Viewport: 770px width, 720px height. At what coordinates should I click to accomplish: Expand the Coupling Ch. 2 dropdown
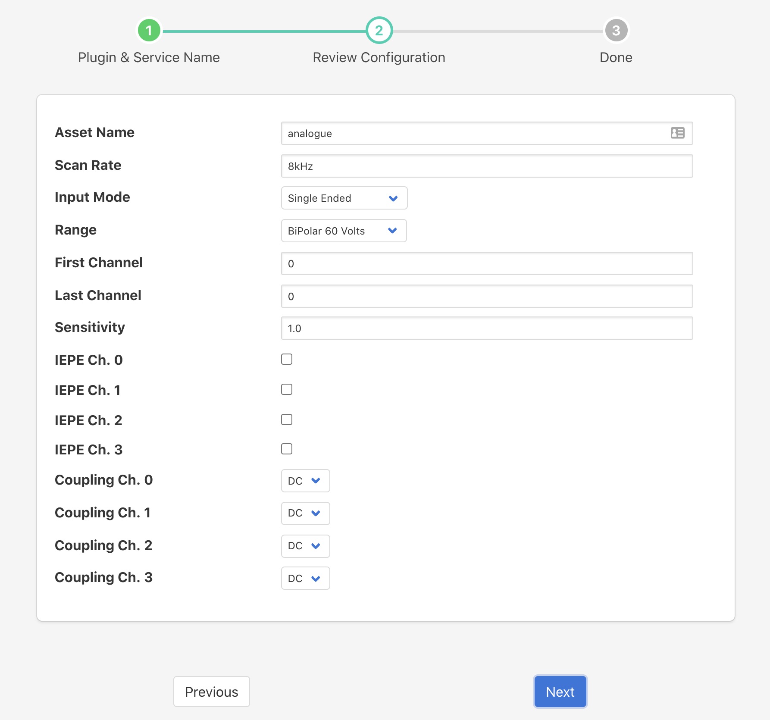(x=305, y=546)
